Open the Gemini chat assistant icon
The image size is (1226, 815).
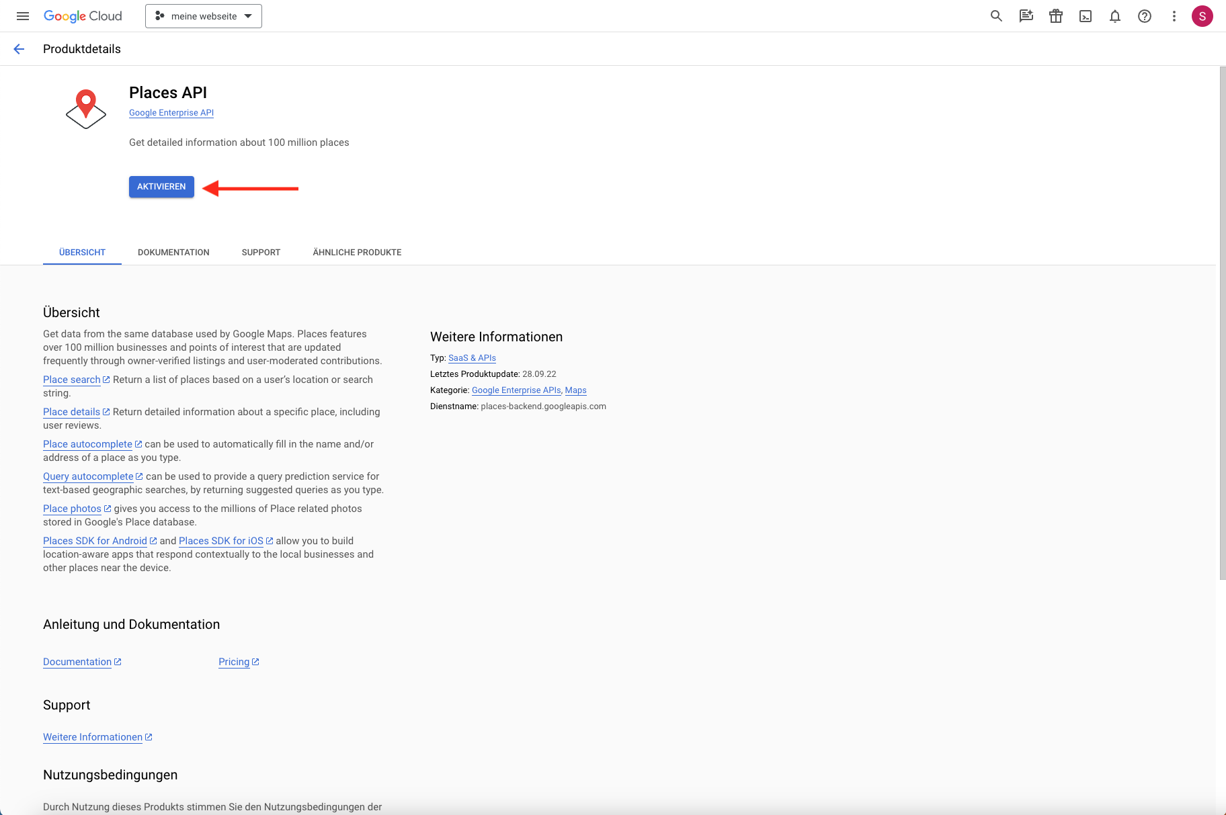click(x=1026, y=16)
